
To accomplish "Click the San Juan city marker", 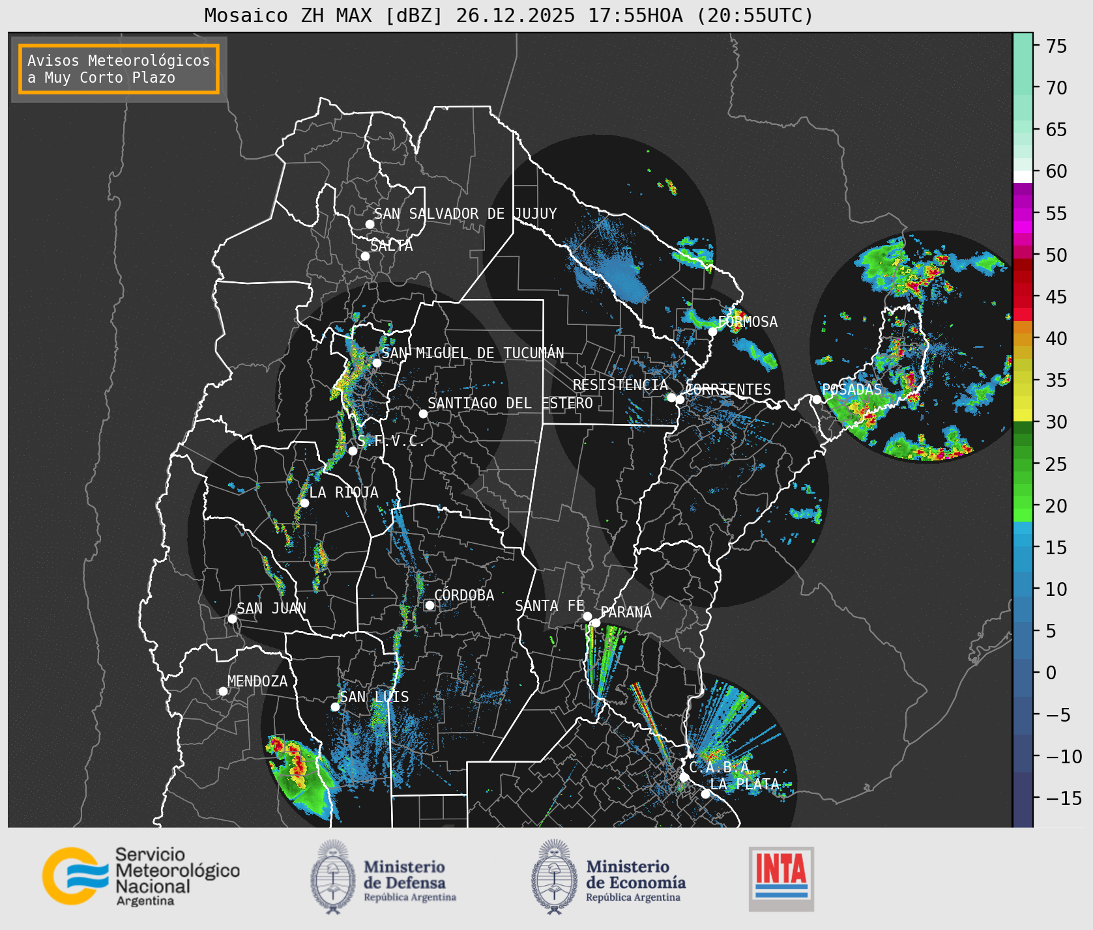I will click(x=232, y=619).
